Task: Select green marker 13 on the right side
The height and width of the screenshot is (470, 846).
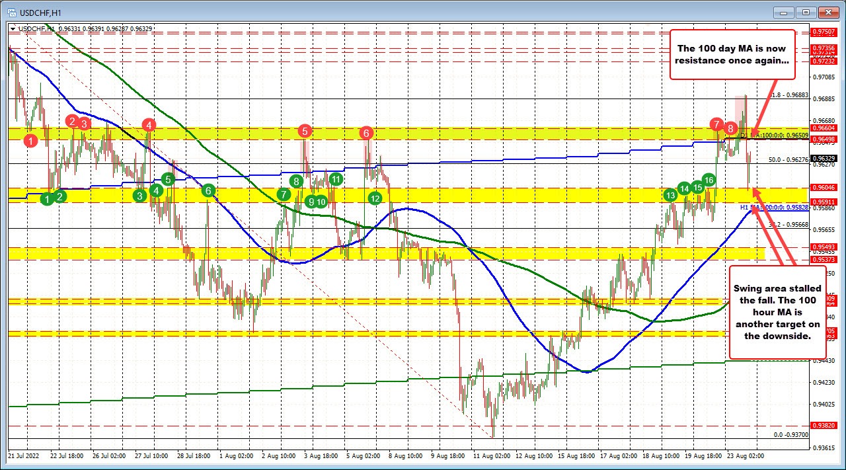Action: [670, 196]
